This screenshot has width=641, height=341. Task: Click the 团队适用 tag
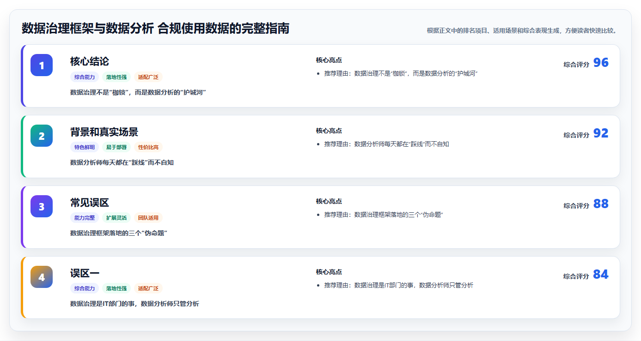[148, 218]
